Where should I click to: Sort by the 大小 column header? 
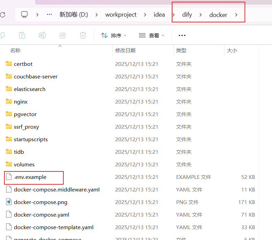point(232,50)
